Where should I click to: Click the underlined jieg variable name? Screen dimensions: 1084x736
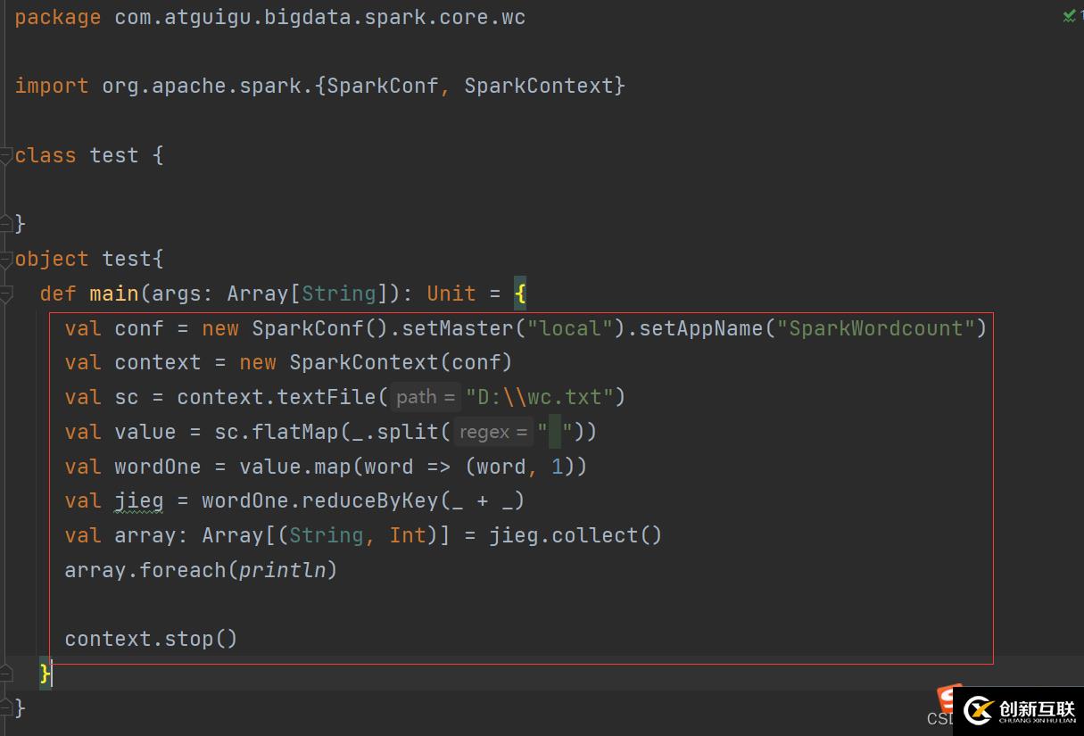point(138,500)
